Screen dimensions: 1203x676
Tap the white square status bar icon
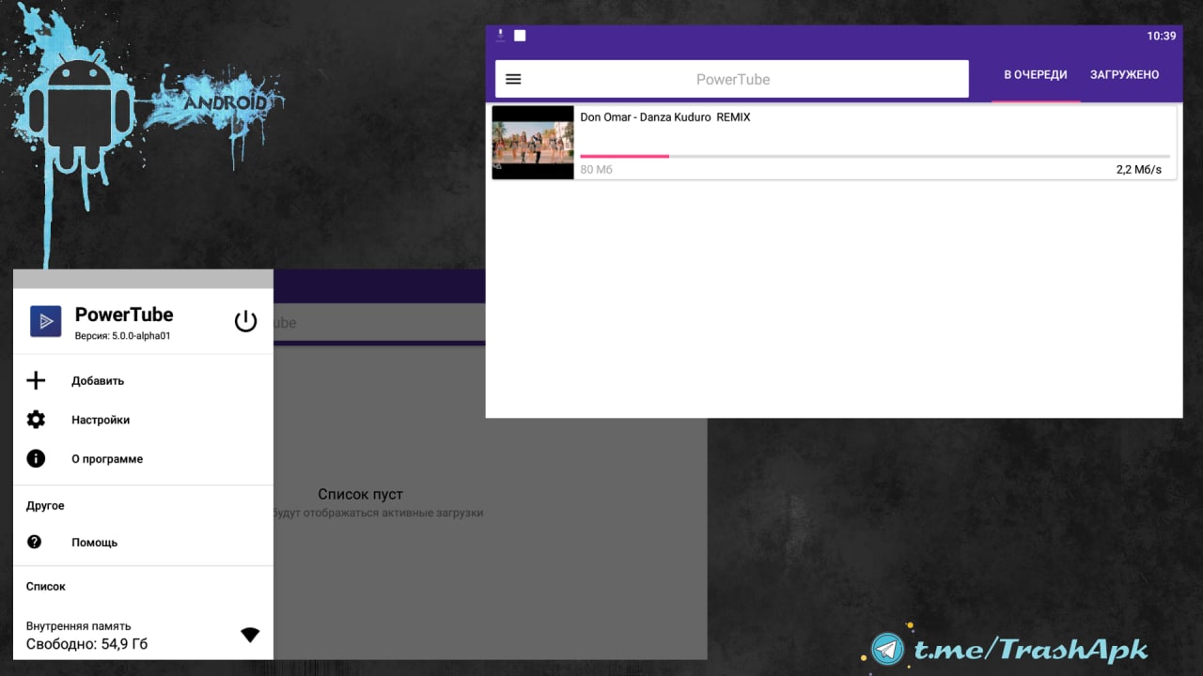520,36
